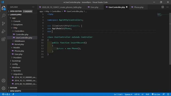Click the minimap code preview
The height and width of the screenshot is (96, 171).
coord(160,15)
